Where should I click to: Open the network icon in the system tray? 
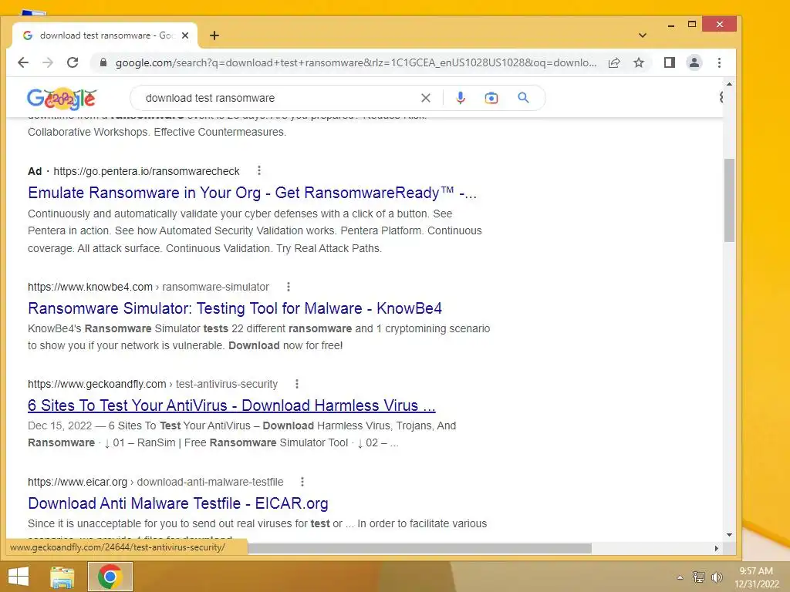point(698,577)
